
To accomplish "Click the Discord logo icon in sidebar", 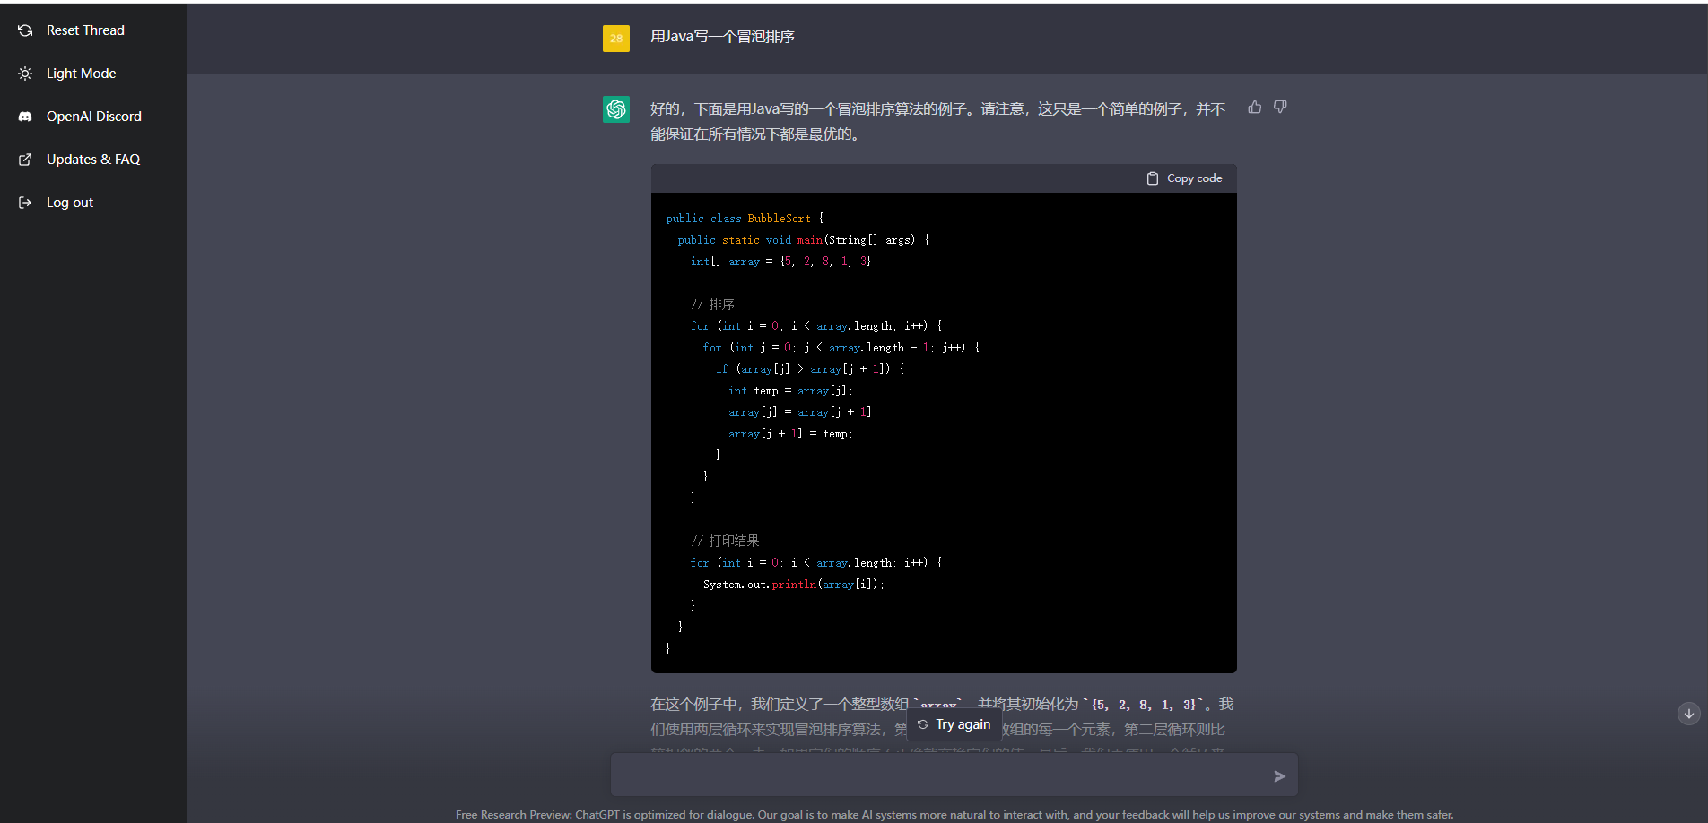I will click(x=25, y=117).
